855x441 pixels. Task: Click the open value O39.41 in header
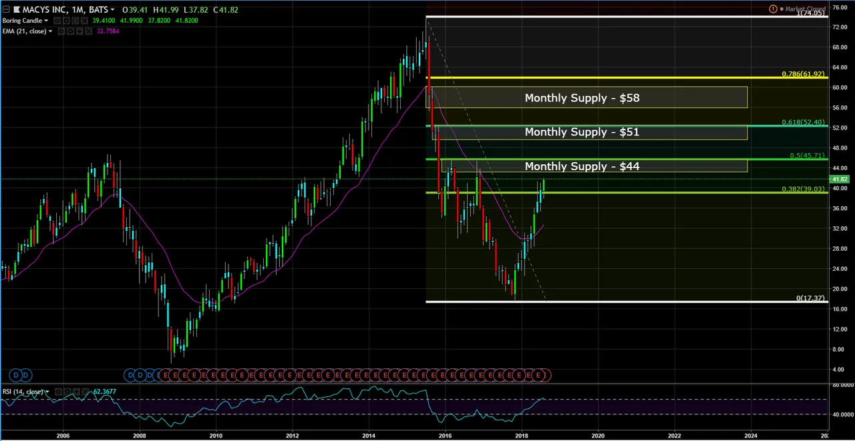(x=135, y=10)
